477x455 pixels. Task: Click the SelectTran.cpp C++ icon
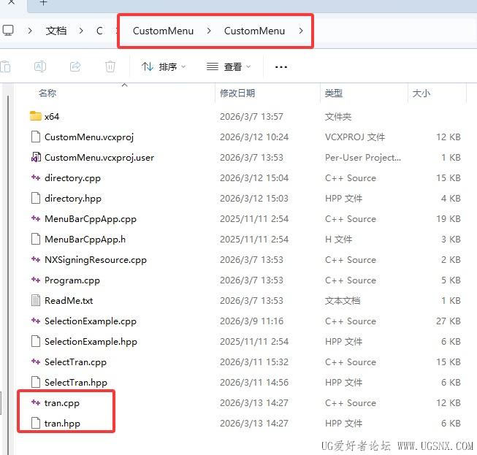pos(36,362)
